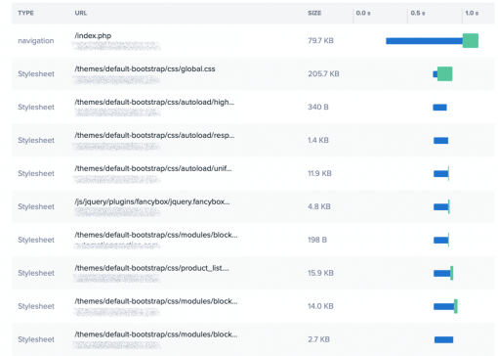The height and width of the screenshot is (356, 498).
Task: Click the /index.php waterfall timing bar
Action: tap(432, 41)
